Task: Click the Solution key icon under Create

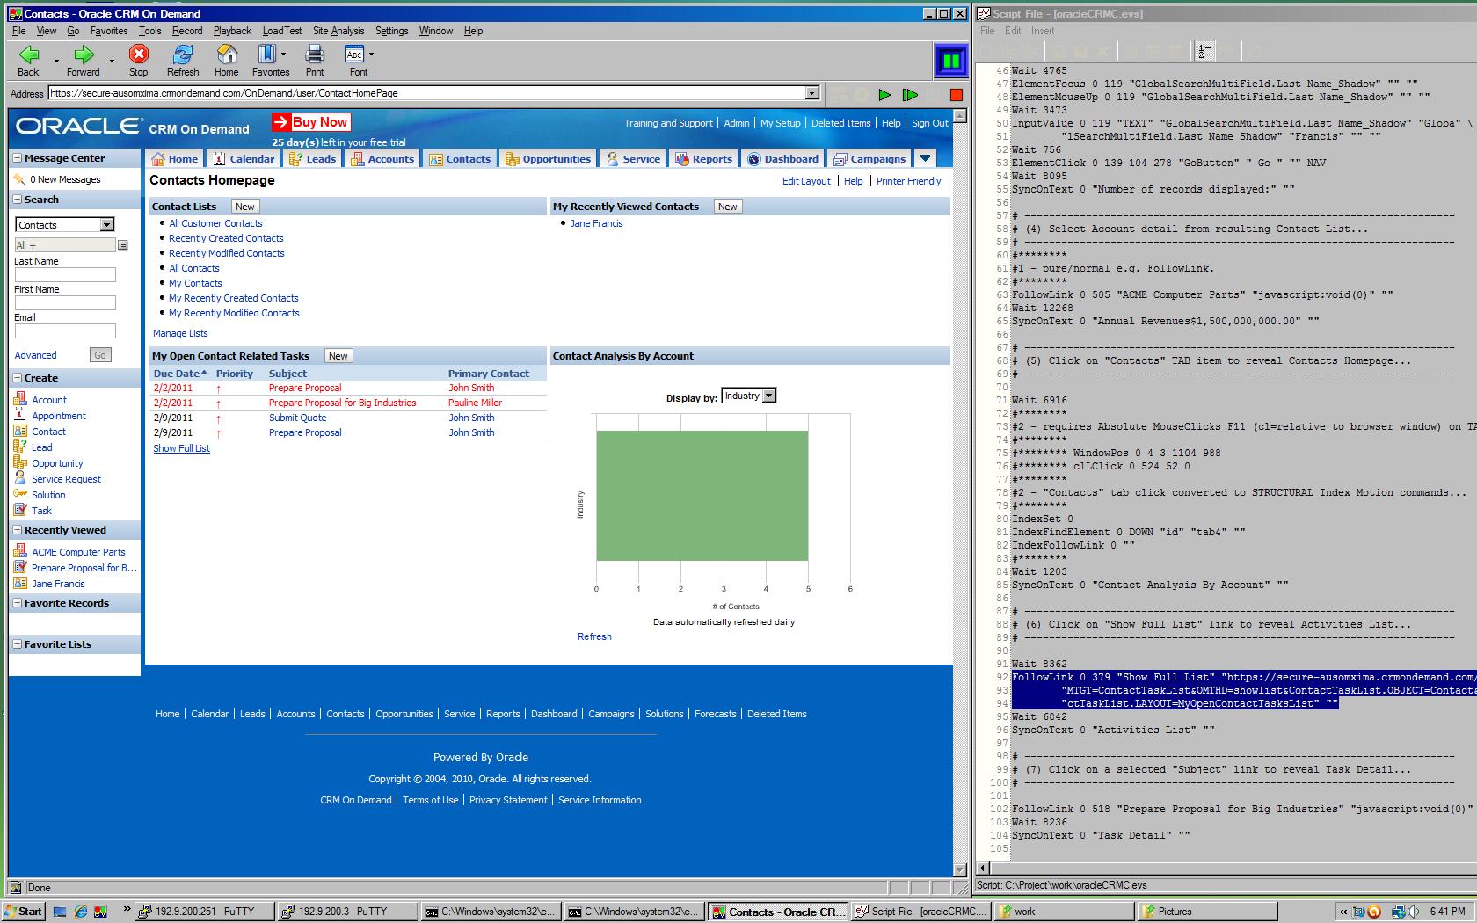Action: [x=20, y=494]
